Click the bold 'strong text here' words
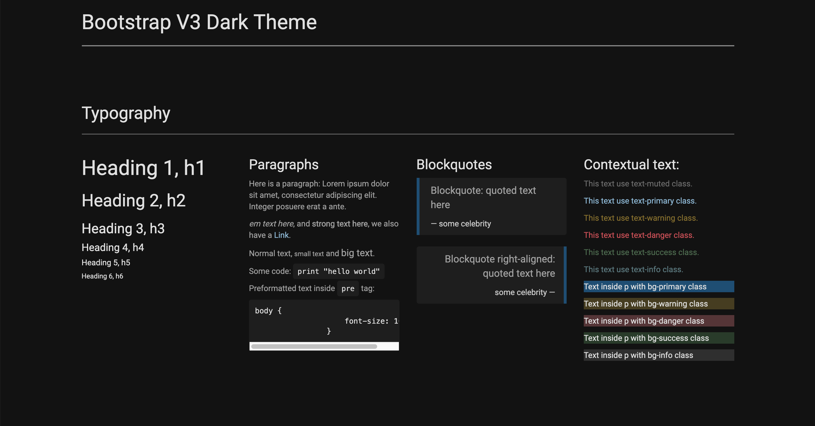Screen dimensions: 815x426 (340, 224)
